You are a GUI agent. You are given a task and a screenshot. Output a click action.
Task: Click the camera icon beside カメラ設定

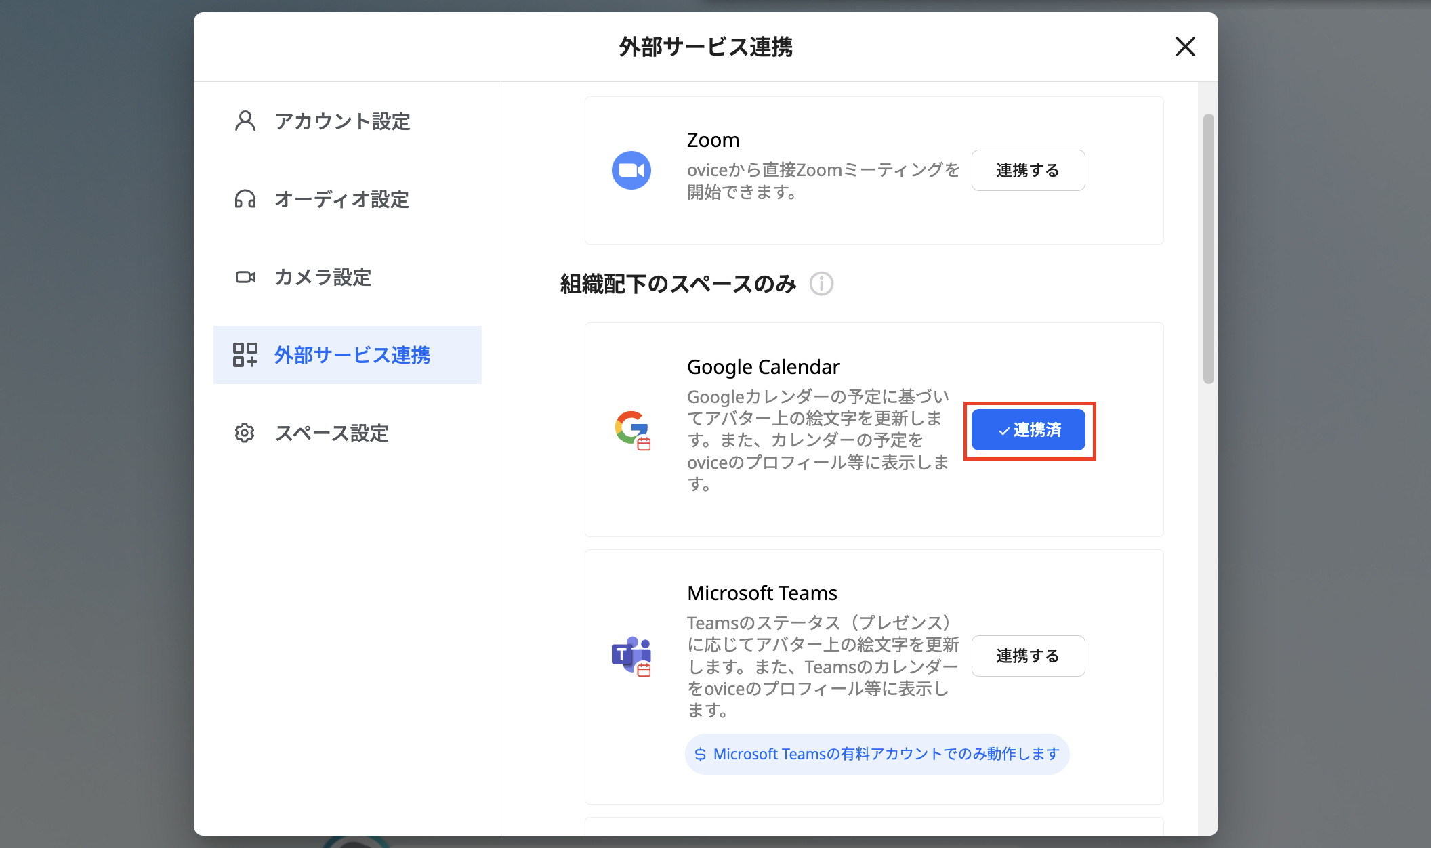pyautogui.click(x=245, y=277)
